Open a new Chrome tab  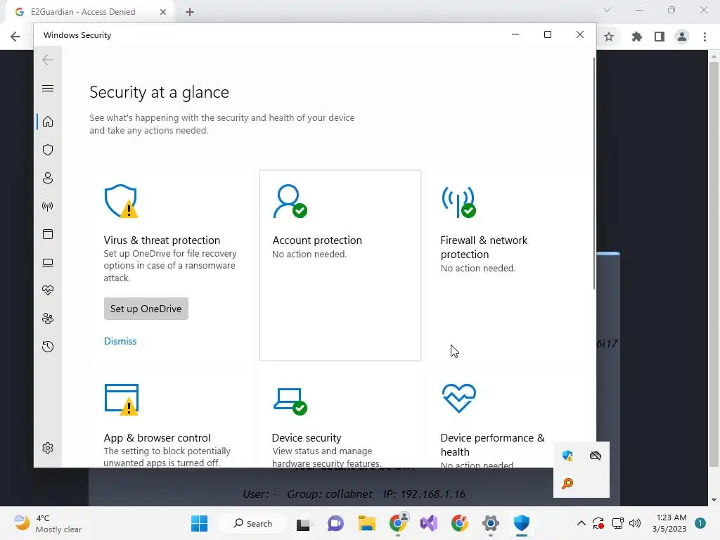[x=190, y=12]
